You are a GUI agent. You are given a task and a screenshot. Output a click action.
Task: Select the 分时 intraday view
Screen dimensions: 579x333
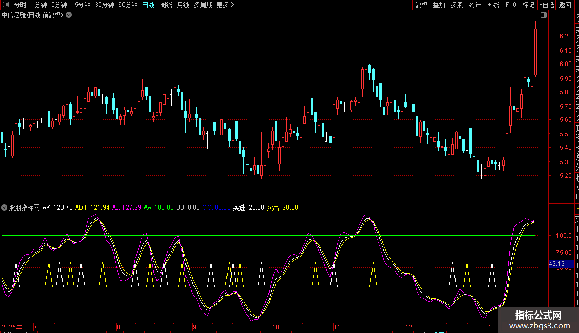coord(20,5)
